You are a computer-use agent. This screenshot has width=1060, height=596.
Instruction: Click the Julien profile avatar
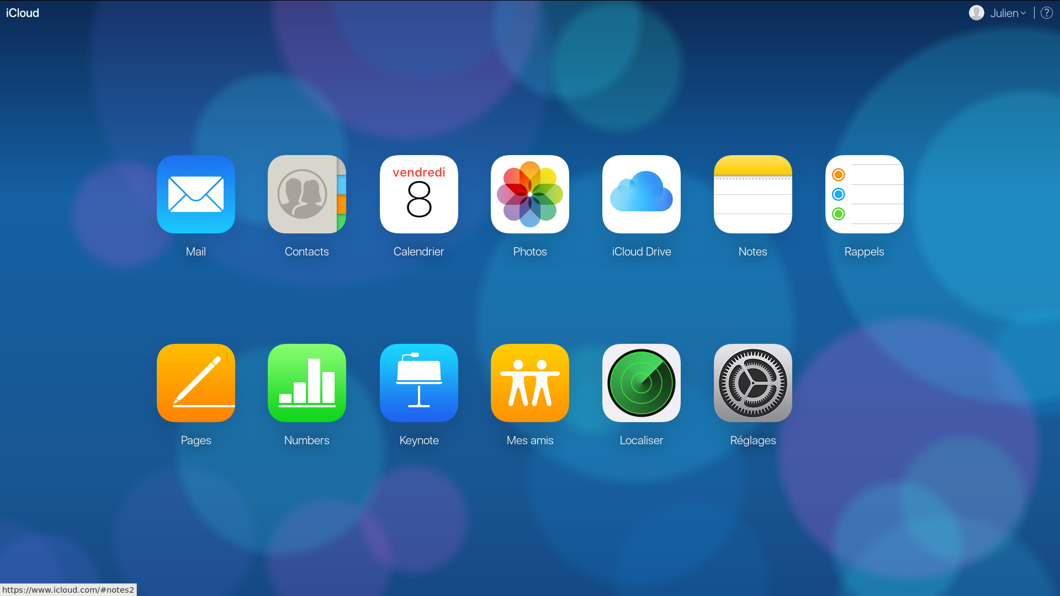pyautogui.click(x=977, y=13)
